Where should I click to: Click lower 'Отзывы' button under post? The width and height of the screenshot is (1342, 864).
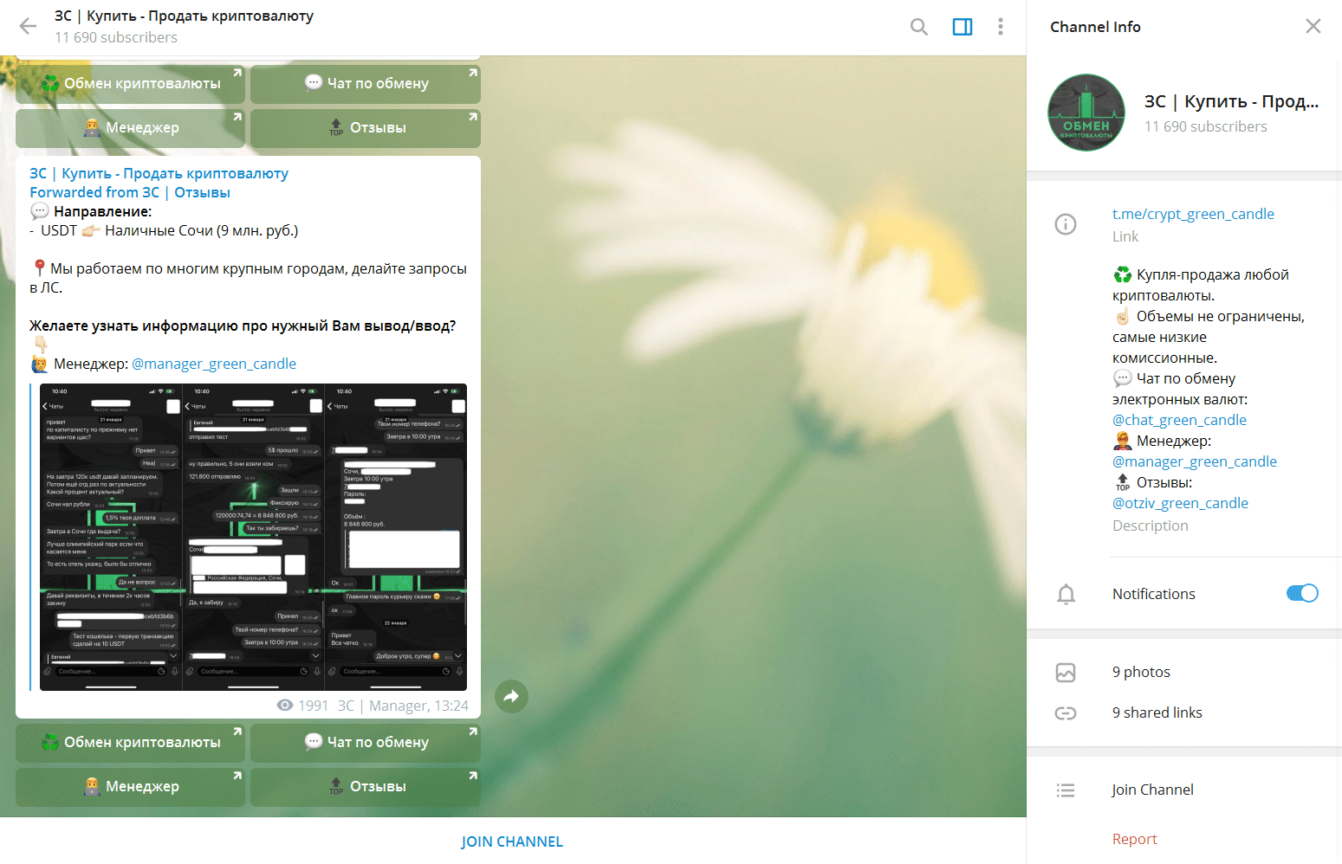point(366,787)
